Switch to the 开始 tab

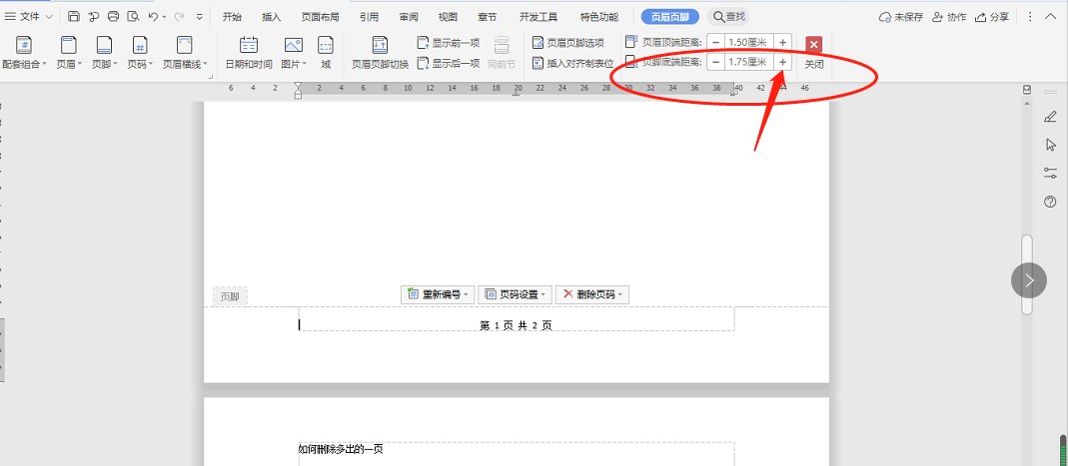[232, 17]
